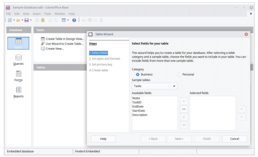
Task: Choose the Personal category option
Action: pyautogui.click(x=179, y=75)
